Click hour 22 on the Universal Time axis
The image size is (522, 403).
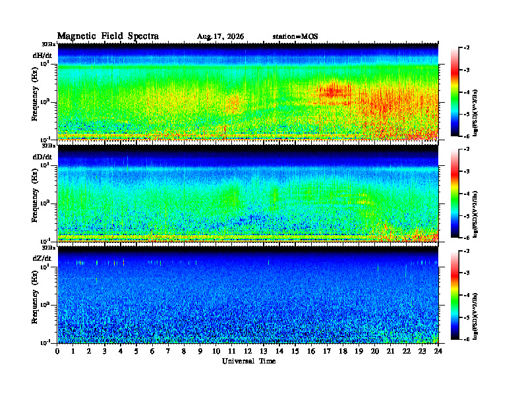tap(406, 351)
